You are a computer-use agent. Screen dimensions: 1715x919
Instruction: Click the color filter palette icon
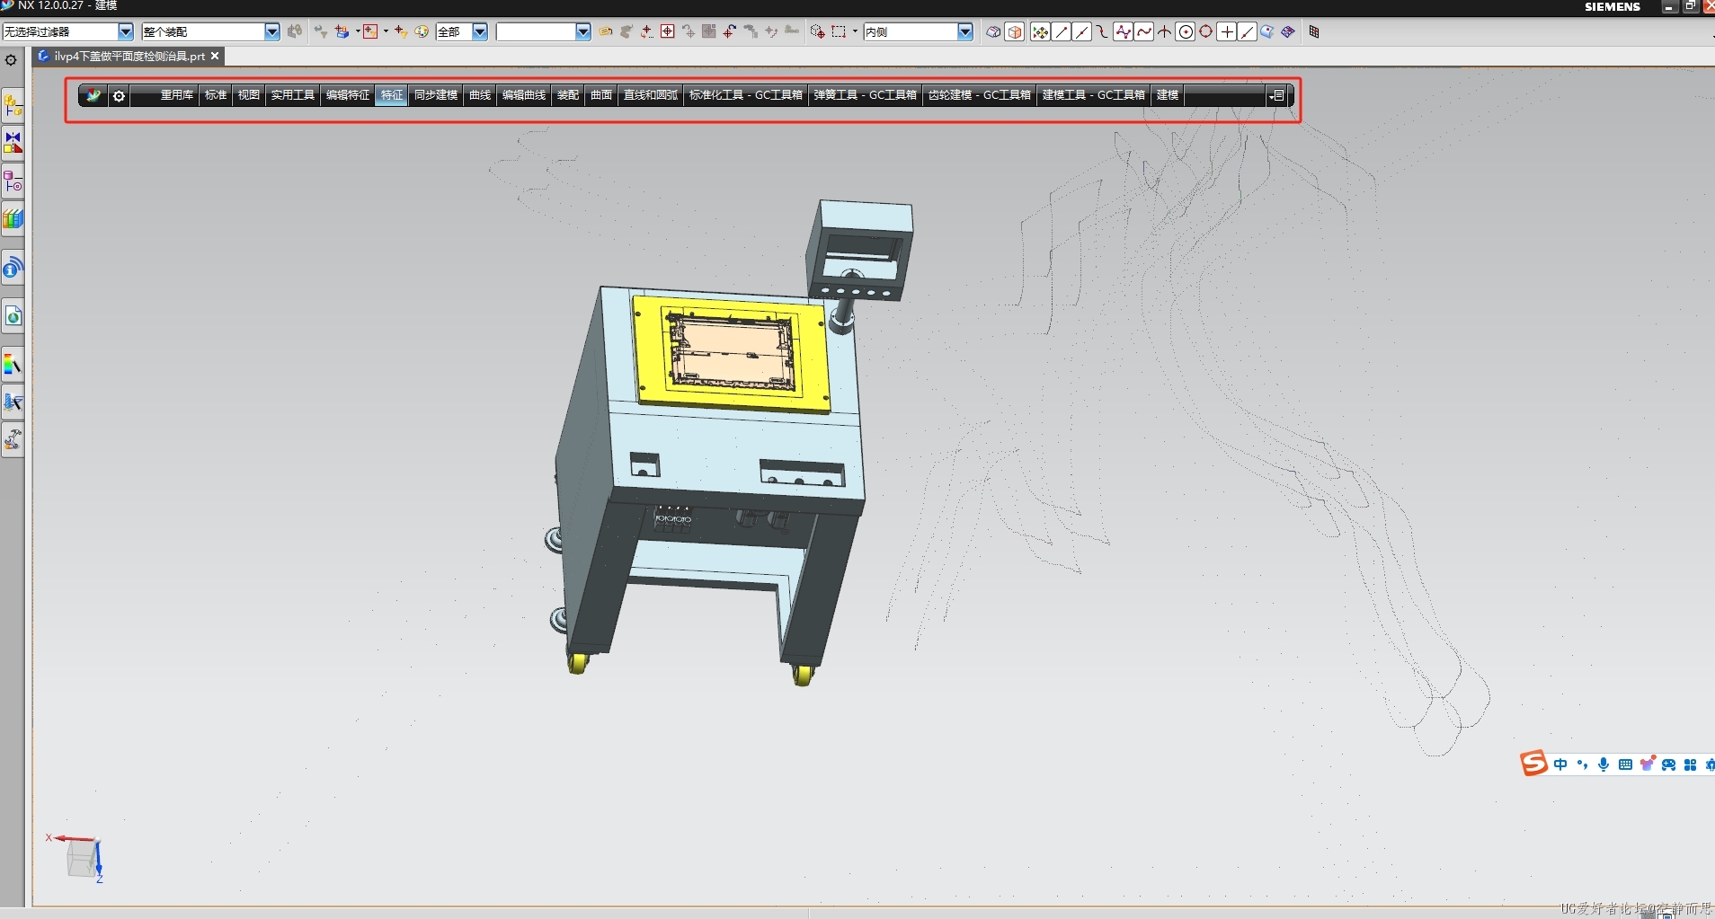(422, 31)
